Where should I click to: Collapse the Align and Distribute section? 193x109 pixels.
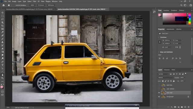pos(159,52)
